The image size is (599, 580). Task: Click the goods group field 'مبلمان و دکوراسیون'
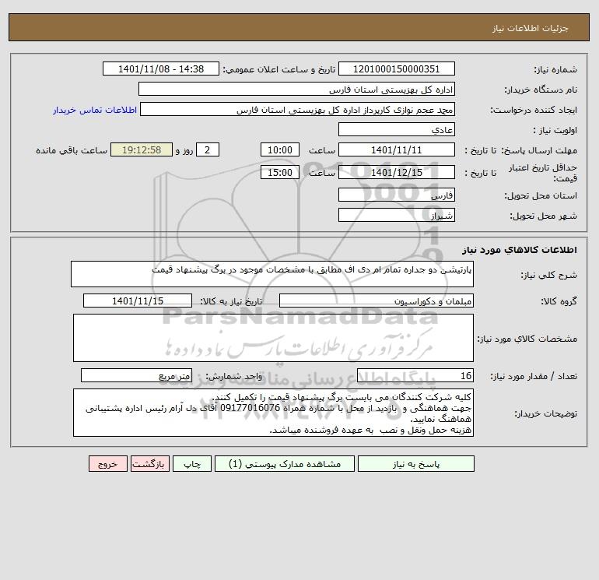click(x=377, y=301)
